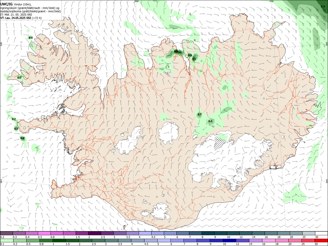Screen dimensions: 328x246
Task: Click the 0.1 label on the rain scale
Action: click(x=2, y=244)
